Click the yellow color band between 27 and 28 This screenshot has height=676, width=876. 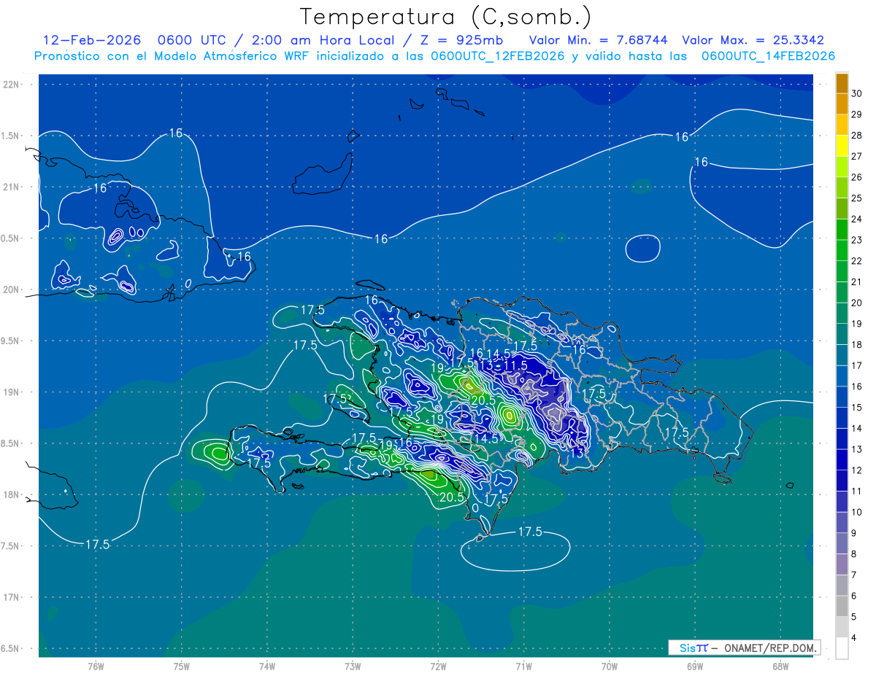(x=842, y=146)
